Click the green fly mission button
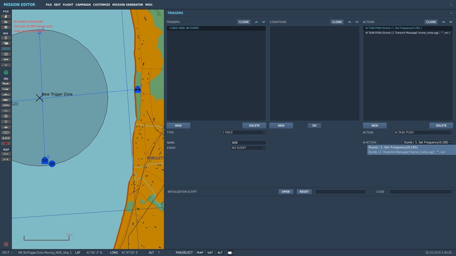The height and width of the screenshot is (256, 456). coord(6,72)
